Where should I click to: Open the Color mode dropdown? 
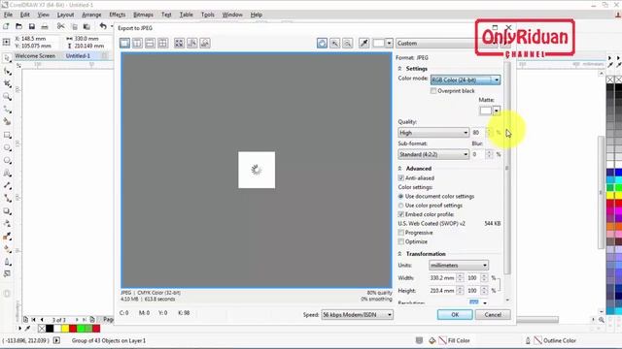tap(466, 79)
